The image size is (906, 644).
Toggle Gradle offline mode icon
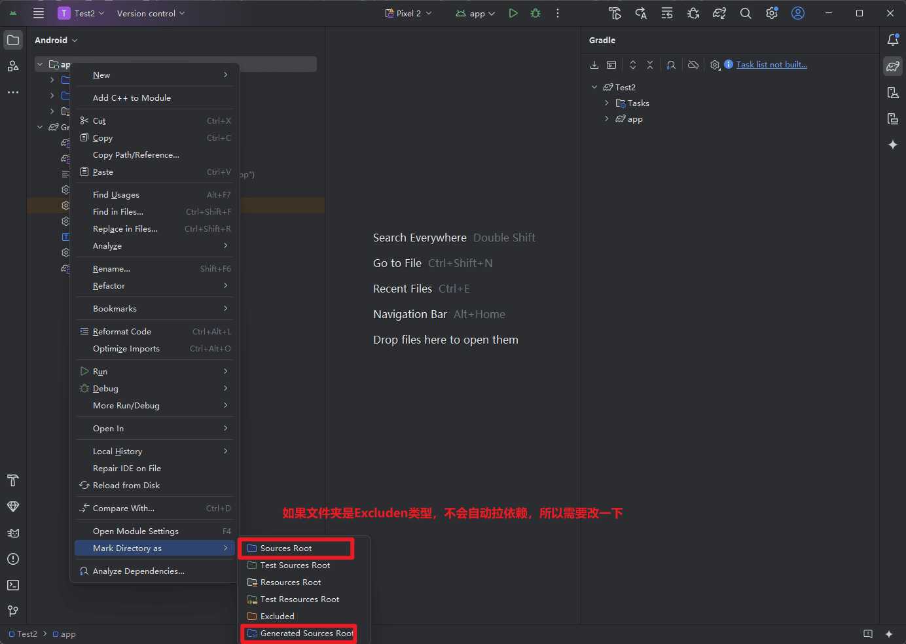(693, 65)
